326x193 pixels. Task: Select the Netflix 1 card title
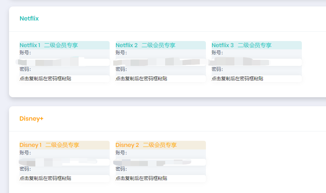click(49, 45)
